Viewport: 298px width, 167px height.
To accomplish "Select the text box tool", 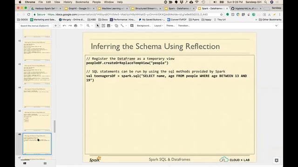I will [103, 26].
